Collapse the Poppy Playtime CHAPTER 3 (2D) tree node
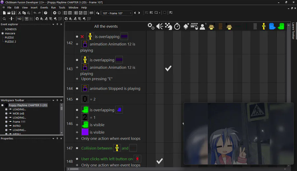Viewport: 297px width, 171px height. pyautogui.click(x=2, y=105)
